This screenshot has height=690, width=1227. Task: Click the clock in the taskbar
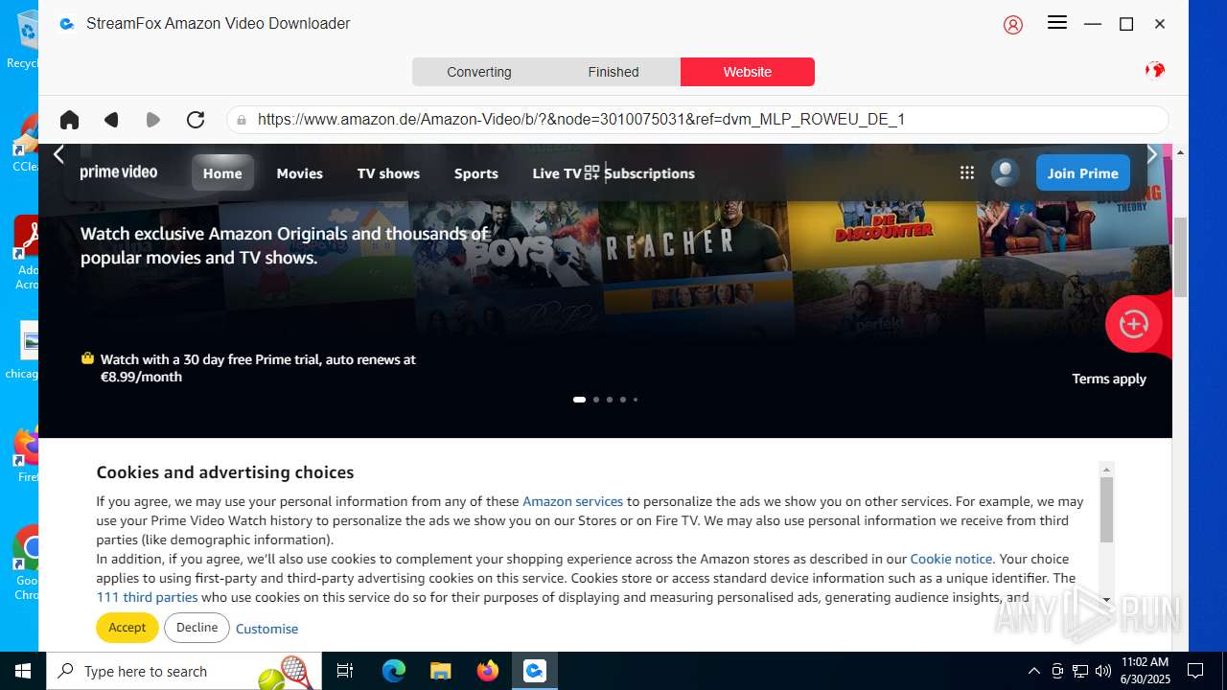1145,671
